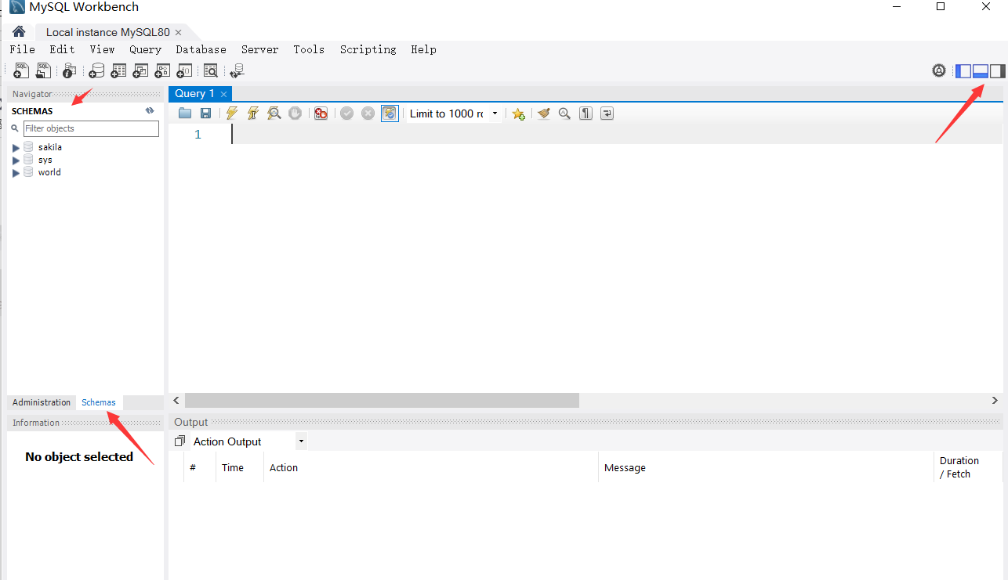The height and width of the screenshot is (580, 1008).
Task: Open the Server menu
Action: [259, 49]
